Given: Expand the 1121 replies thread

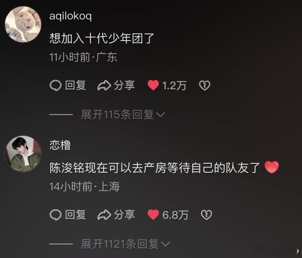Looking at the screenshot, I should (125, 244).
